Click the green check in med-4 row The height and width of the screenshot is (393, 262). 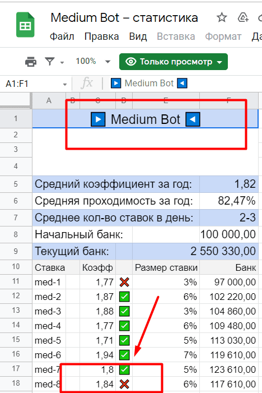[124, 326]
